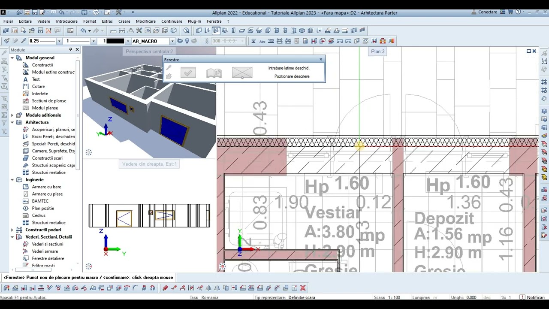
Task: Click Pozitionare descriere option
Action: [292, 76]
